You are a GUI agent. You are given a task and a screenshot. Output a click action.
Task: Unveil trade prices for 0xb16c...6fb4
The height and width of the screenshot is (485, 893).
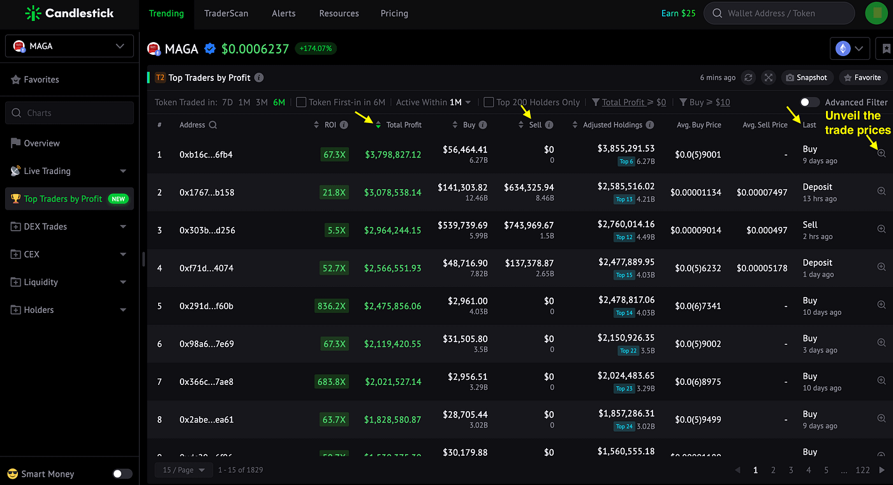tap(882, 154)
